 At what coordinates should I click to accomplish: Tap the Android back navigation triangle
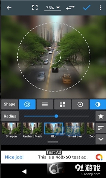(x=24, y=171)
